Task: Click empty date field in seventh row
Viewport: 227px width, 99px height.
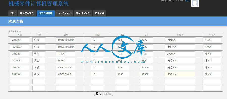Action: 19,81
